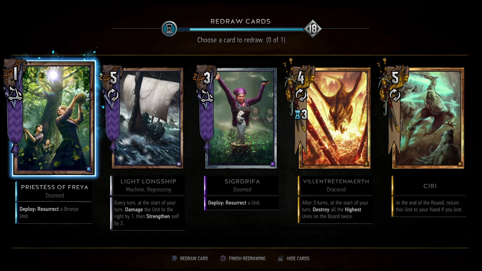Open Light Longship description text panel
Viewport: 482px width, 271px height.
click(148, 213)
